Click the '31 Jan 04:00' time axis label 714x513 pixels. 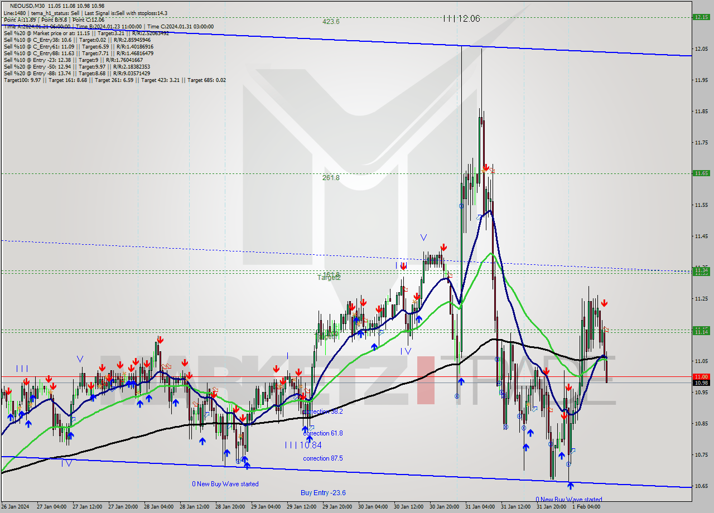pos(480,507)
